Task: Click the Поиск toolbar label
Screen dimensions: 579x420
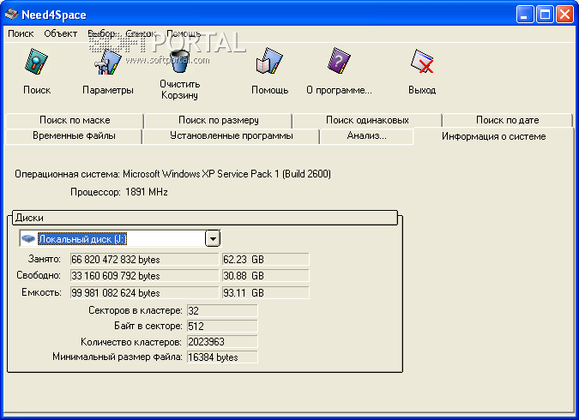Action: tap(37, 90)
